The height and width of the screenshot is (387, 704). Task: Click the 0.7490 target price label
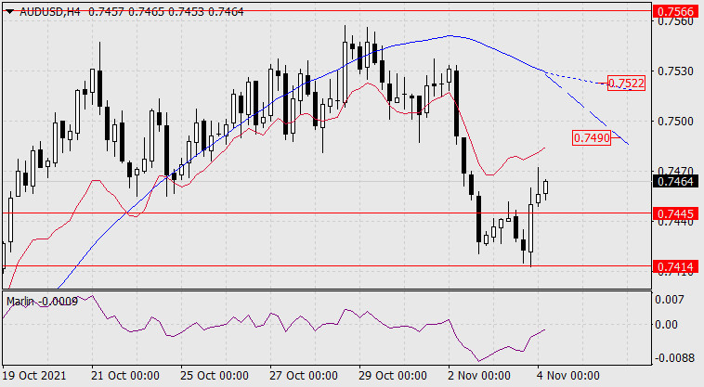pos(592,137)
